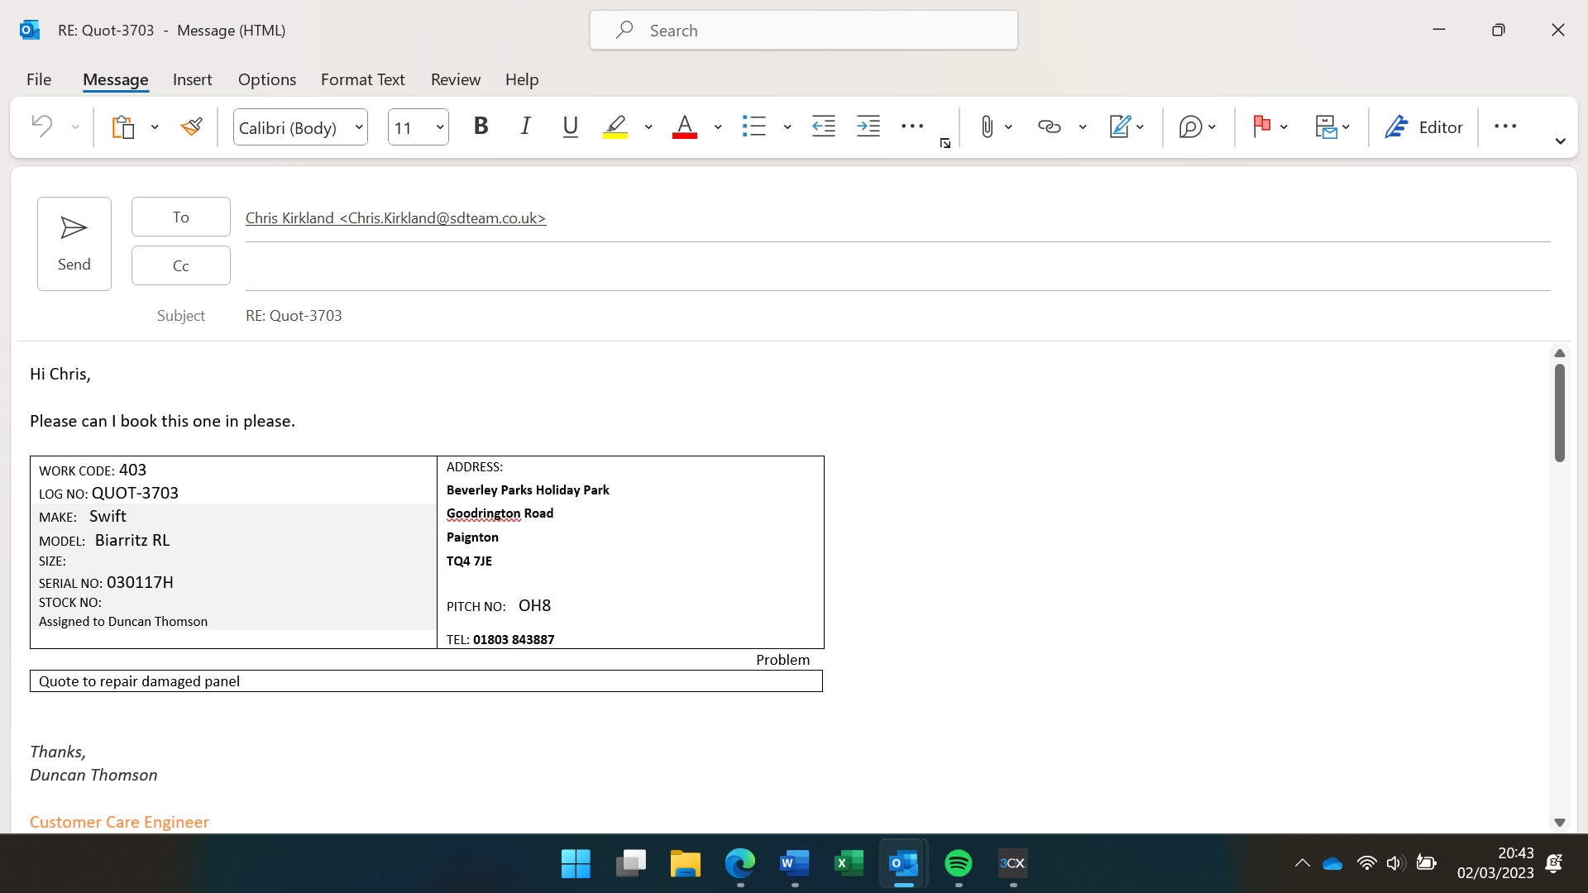Click the Follow Up red flag icon
The image size is (1588, 893).
point(1261,127)
